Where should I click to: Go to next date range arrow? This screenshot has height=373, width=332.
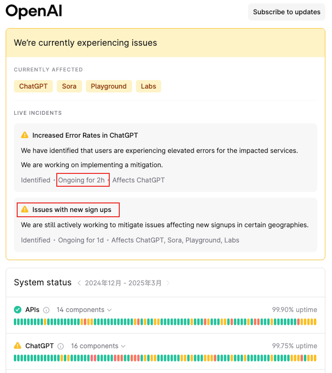point(167,283)
